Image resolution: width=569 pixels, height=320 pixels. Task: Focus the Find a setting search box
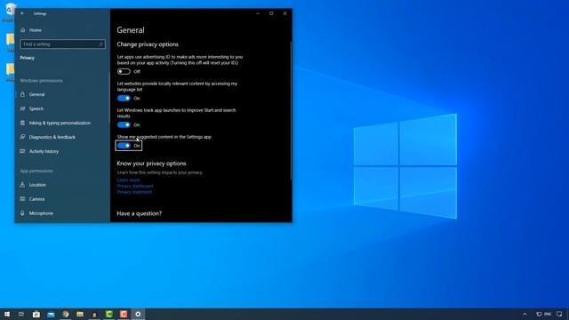point(63,44)
